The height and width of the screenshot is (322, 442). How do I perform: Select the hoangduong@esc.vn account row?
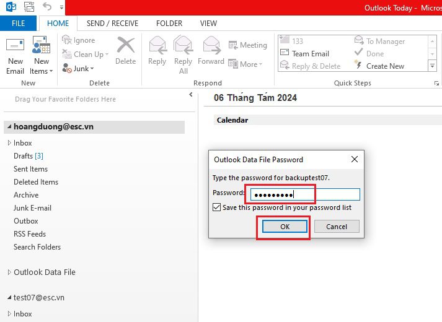tap(94, 127)
